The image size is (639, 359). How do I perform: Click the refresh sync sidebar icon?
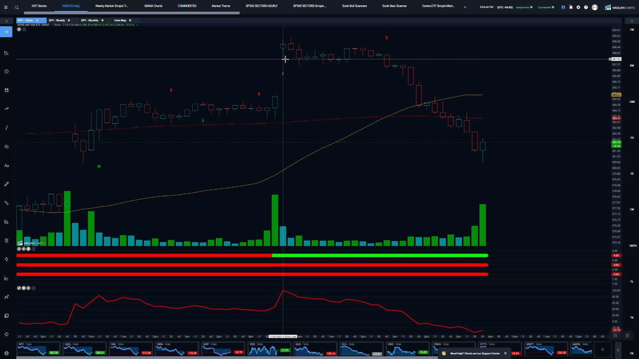(6, 259)
